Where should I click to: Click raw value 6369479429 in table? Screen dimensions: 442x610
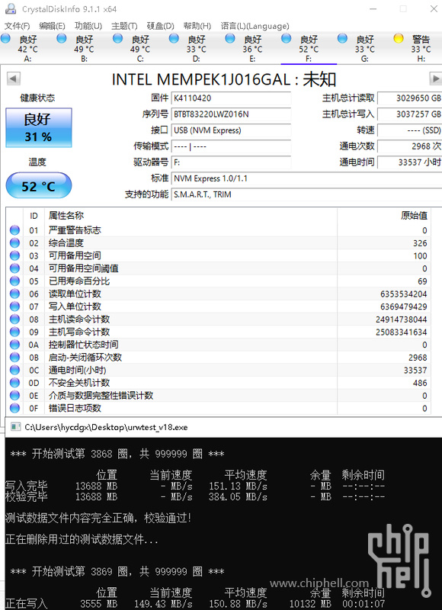pos(403,307)
